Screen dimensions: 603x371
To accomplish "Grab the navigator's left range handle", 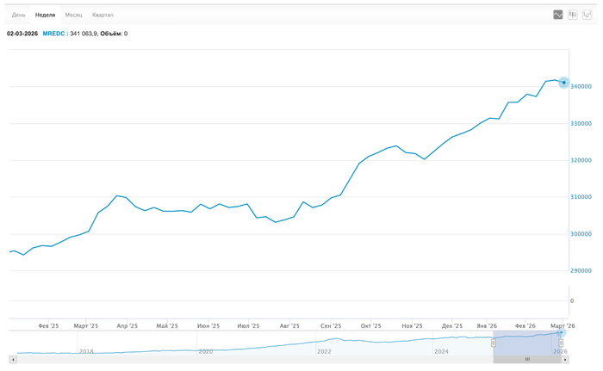I will point(494,343).
